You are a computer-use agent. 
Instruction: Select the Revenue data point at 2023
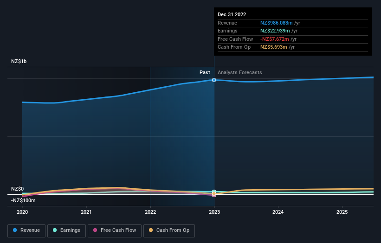[214, 80]
